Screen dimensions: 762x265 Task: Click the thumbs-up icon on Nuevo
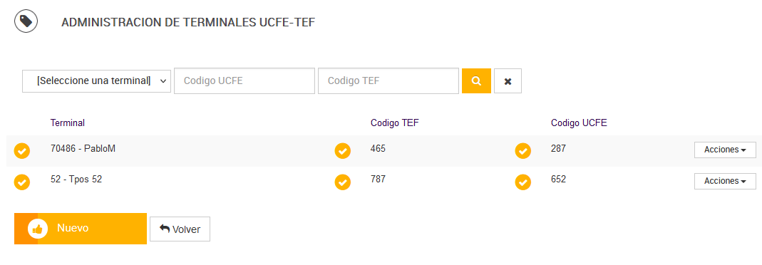37,229
